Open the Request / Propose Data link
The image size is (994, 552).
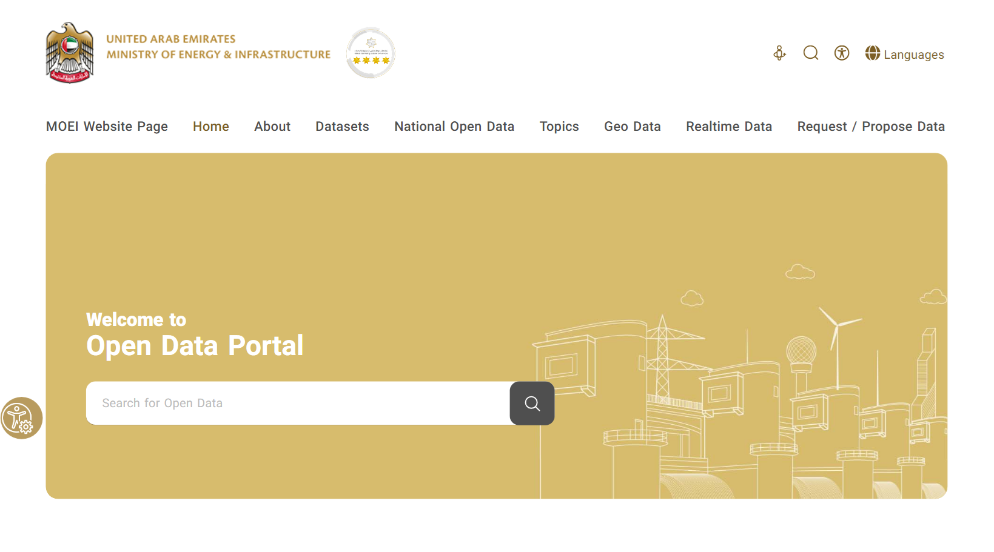point(870,127)
